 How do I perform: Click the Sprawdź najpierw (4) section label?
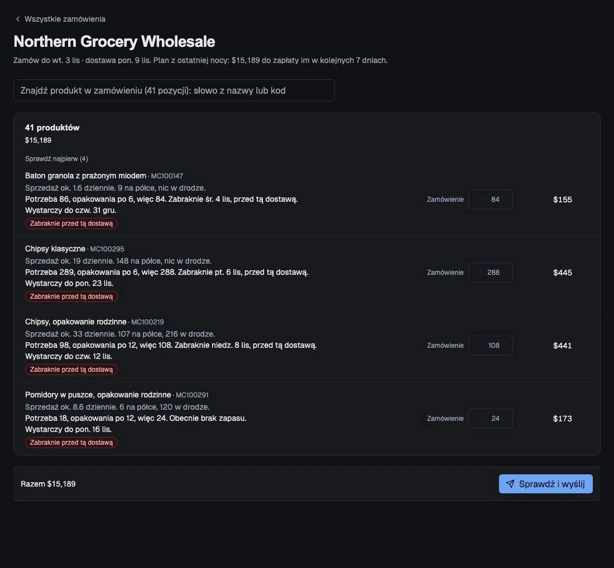point(56,159)
